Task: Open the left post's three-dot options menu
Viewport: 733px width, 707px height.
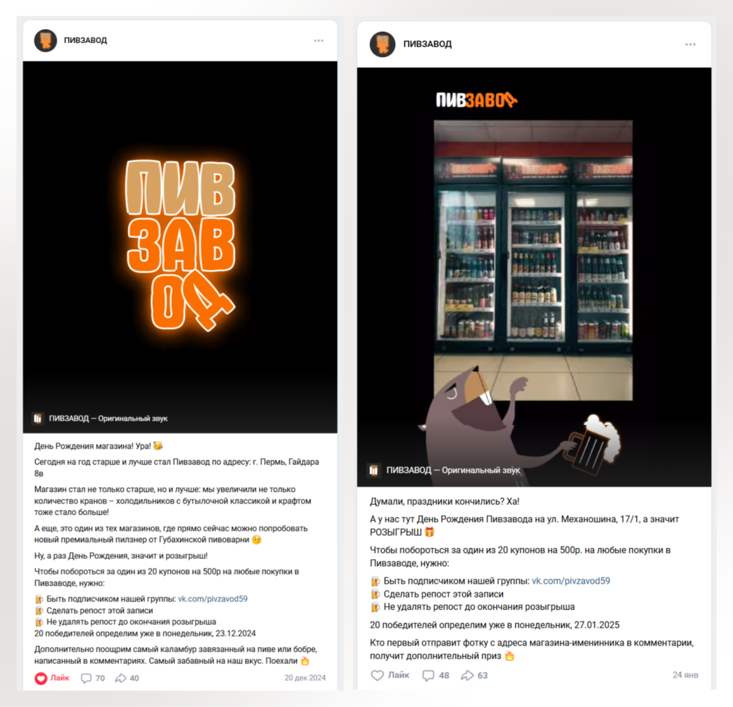Action: (x=319, y=40)
